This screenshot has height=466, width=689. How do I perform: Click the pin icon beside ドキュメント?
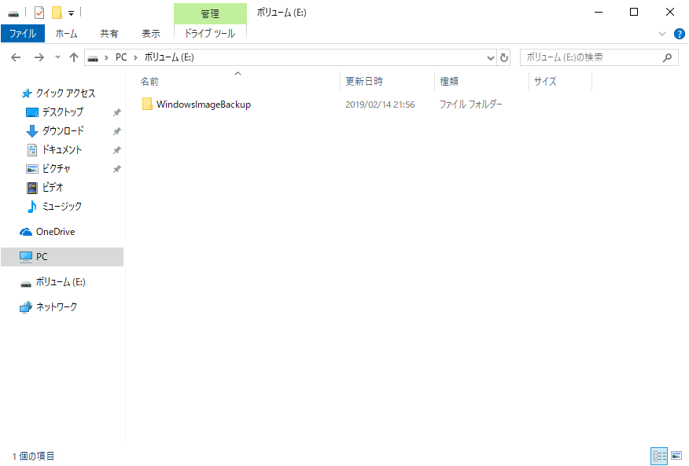point(116,150)
